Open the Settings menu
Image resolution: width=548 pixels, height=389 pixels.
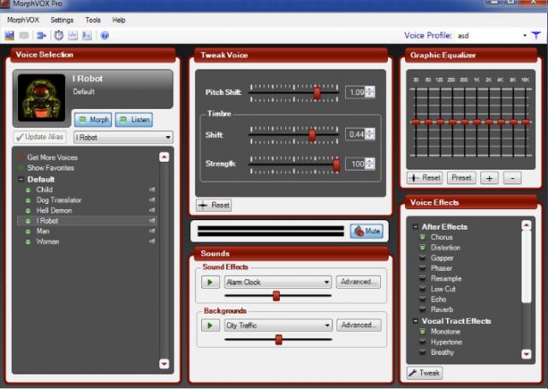[x=62, y=20]
